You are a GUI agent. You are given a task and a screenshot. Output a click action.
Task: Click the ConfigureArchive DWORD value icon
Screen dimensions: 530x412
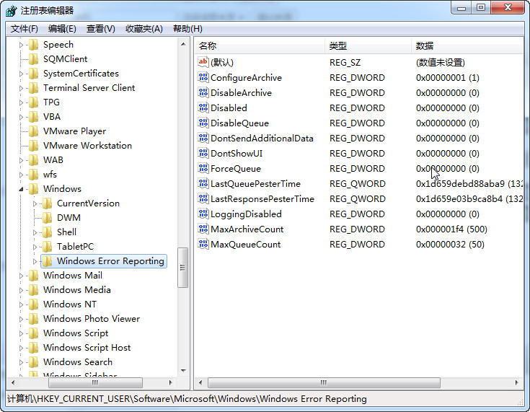[x=203, y=77]
